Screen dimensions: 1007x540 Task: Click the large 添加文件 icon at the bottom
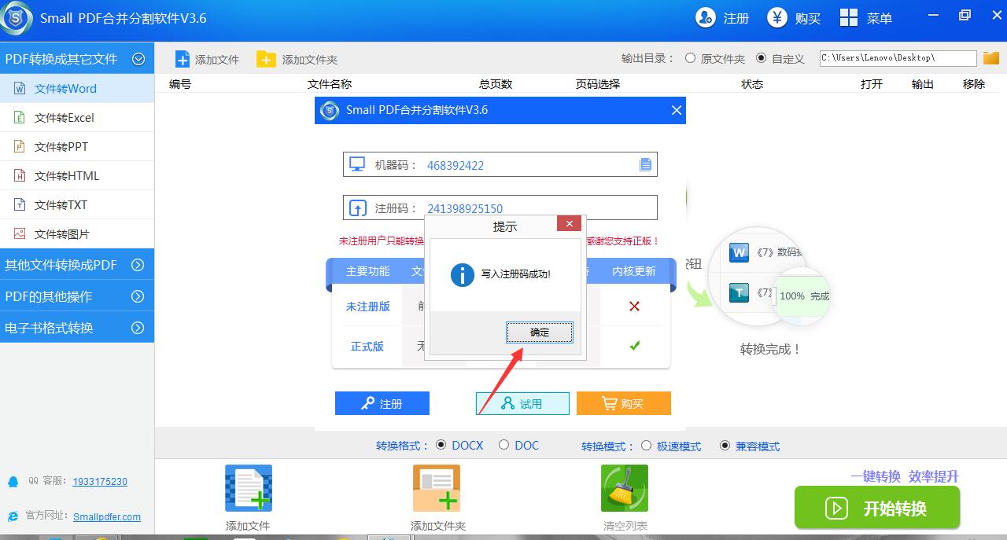pyautogui.click(x=249, y=488)
